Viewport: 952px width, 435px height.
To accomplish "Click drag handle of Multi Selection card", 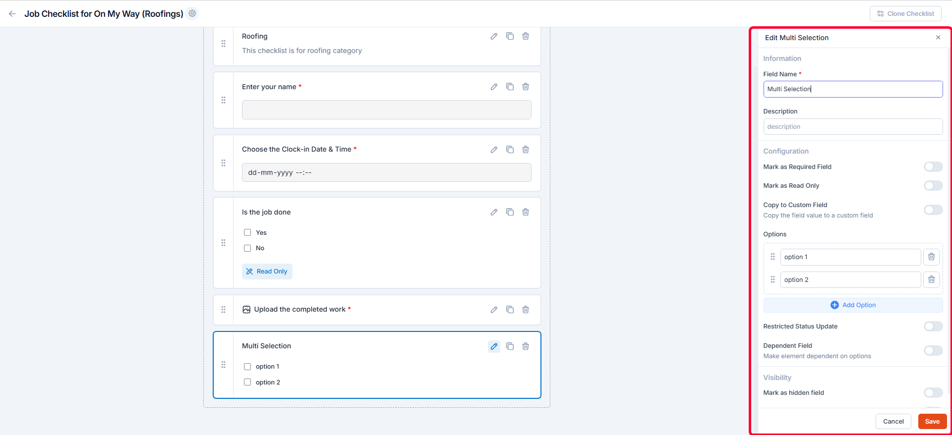I will click(224, 365).
